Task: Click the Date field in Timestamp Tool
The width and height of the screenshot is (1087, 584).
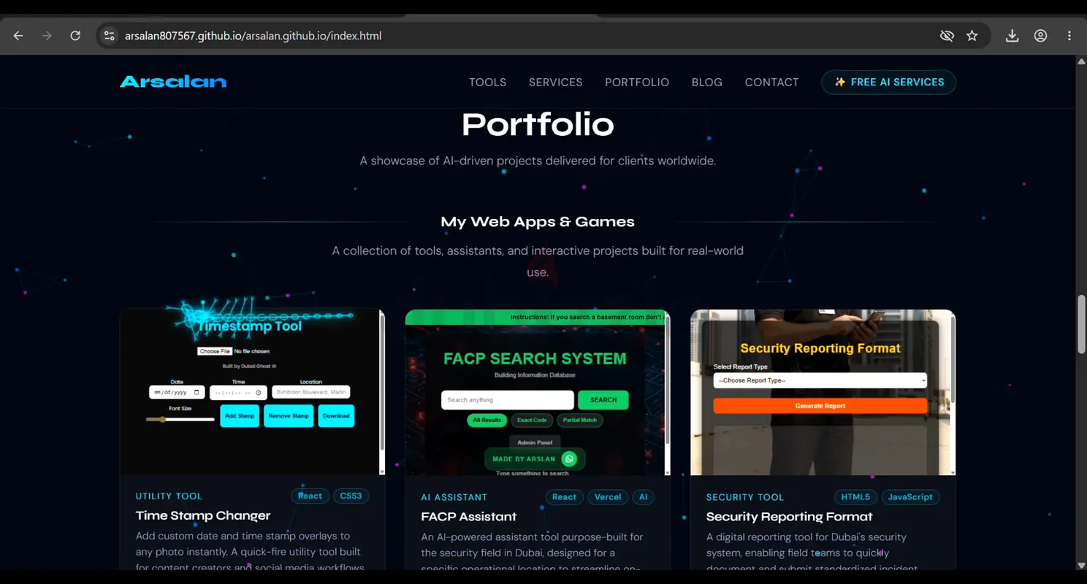Action: [x=177, y=393]
